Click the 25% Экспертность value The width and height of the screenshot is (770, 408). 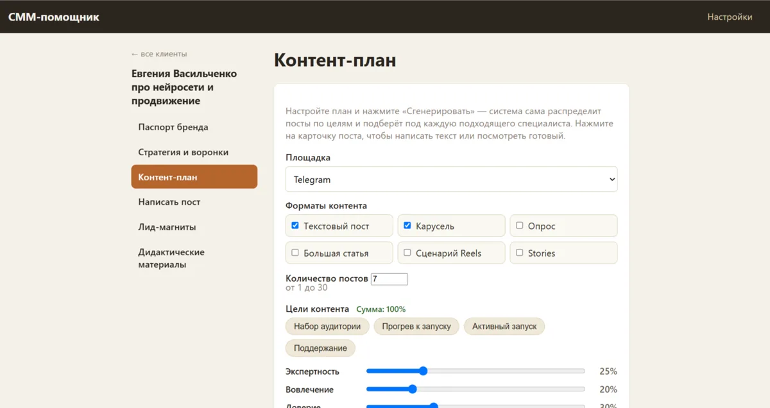(608, 371)
